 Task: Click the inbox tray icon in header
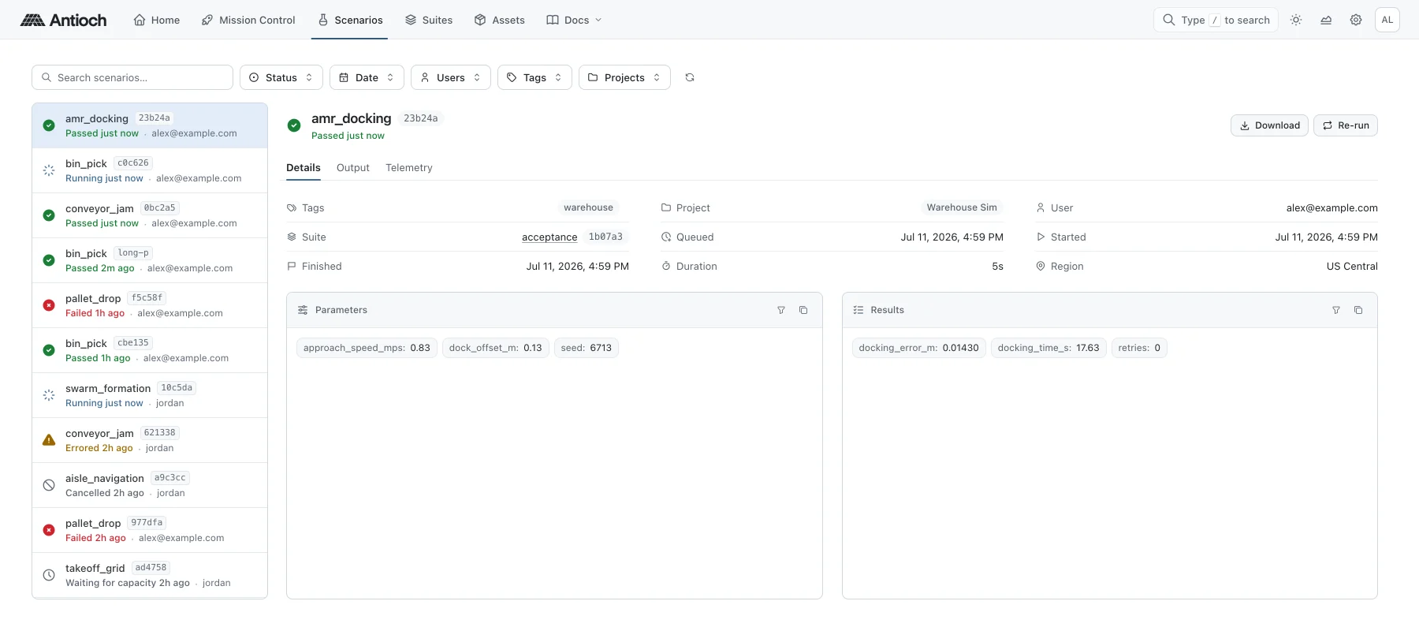click(1326, 20)
